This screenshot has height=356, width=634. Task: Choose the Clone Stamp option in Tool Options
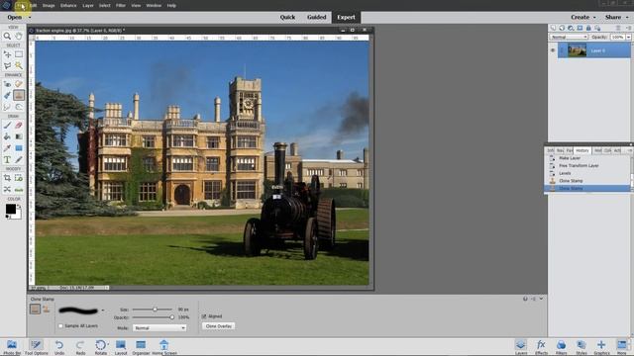(x=35, y=310)
